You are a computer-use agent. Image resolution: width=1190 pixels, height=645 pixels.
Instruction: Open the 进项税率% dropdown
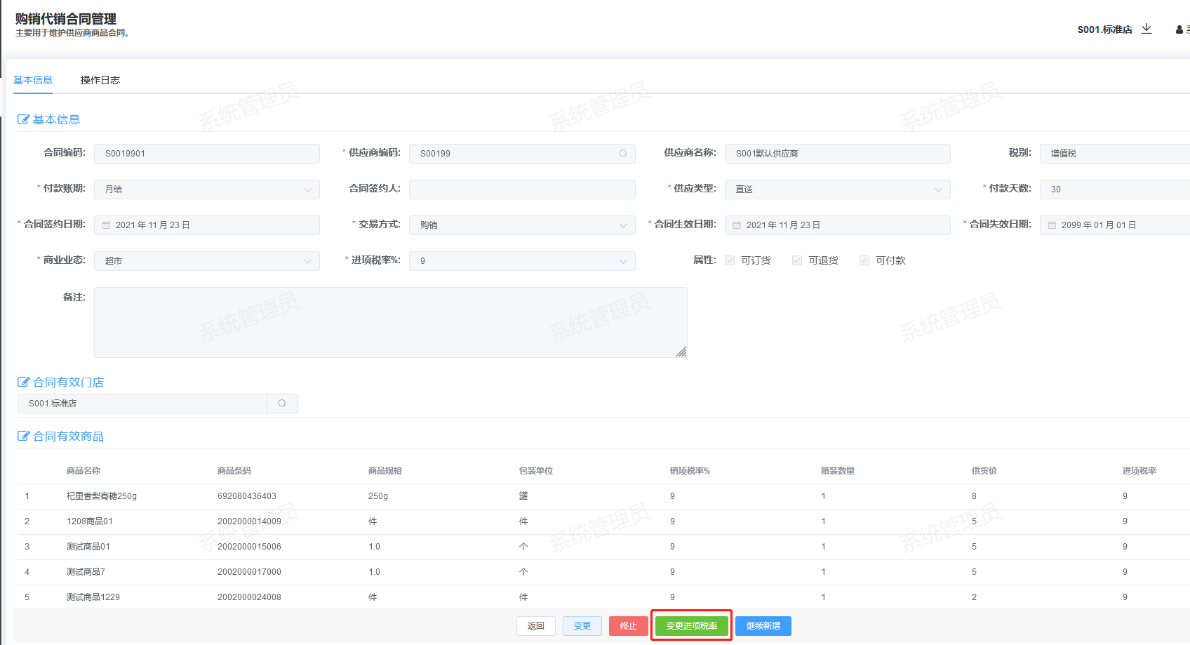pos(522,261)
